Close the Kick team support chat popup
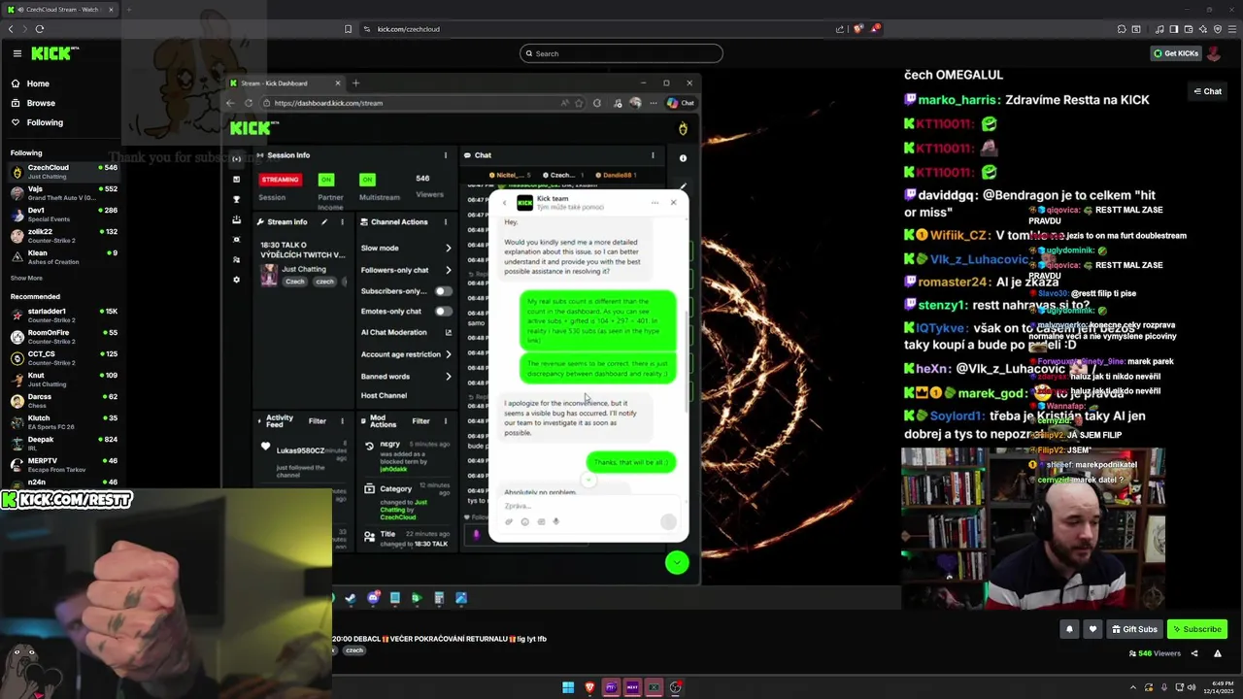1243x699 pixels. (x=673, y=202)
